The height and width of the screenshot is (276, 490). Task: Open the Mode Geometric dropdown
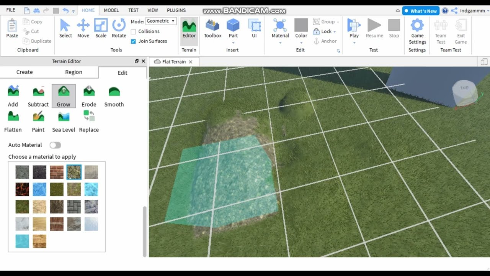coord(161,21)
